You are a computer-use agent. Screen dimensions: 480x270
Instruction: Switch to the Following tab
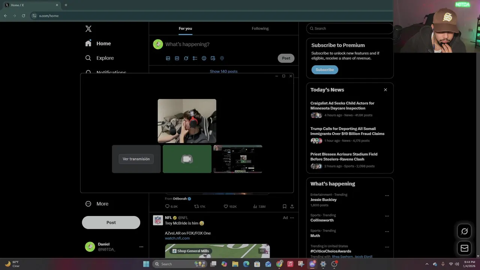(260, 28)
